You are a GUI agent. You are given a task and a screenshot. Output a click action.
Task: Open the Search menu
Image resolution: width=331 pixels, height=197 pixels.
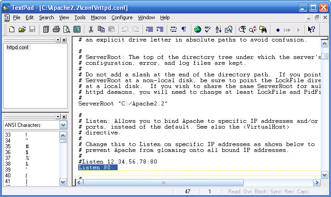pos(47,17)
